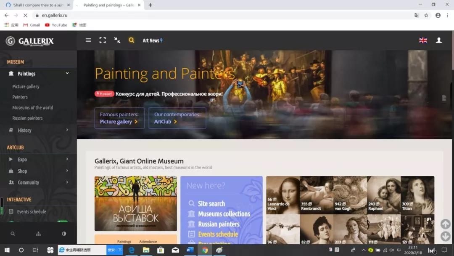Open the van Gogh paintings thumbnail

point(350,194)
